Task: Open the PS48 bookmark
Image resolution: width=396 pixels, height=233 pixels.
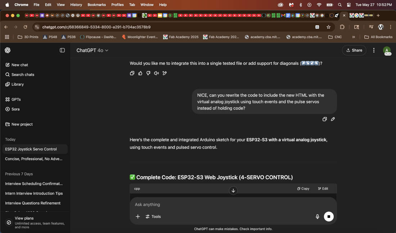Action: (50, 37)
